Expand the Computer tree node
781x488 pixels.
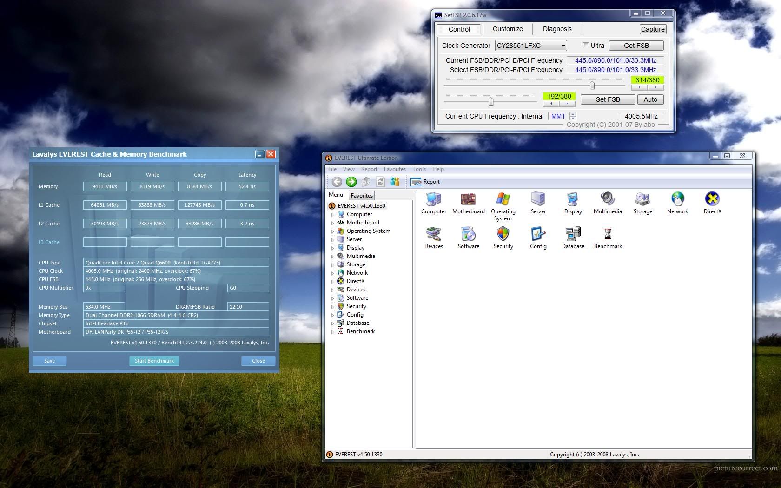[332, 215]
